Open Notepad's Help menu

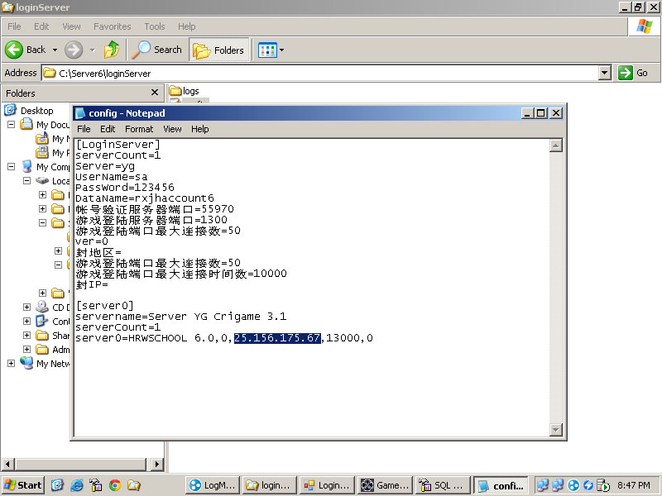[x=200, y=129]
